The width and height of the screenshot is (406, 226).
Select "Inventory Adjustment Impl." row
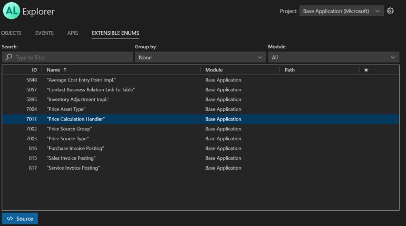point(200,99)
